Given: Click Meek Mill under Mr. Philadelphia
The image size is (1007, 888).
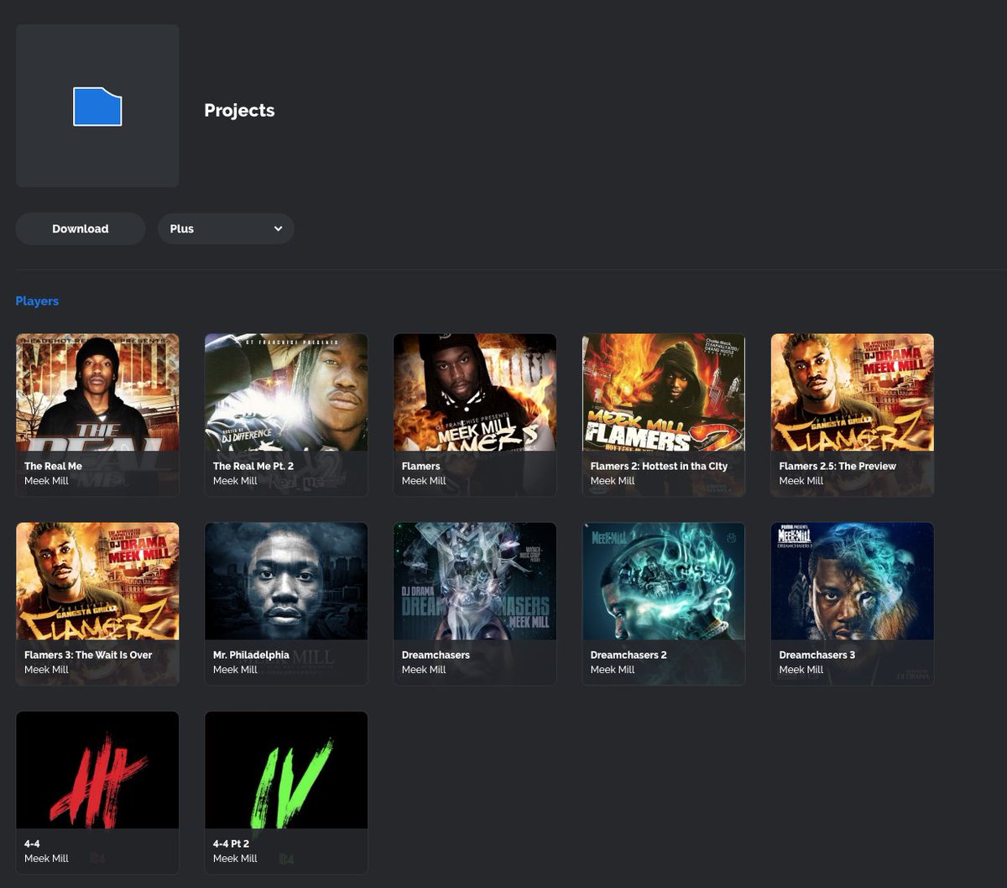Looking at the screenshot, I should pyautogui.click(x=235, y=670).
